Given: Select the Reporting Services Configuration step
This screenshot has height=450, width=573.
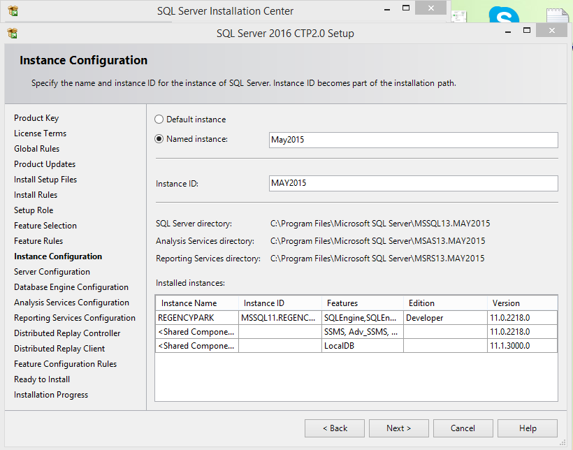Looking at the screenshot, I should pos(74,317).
